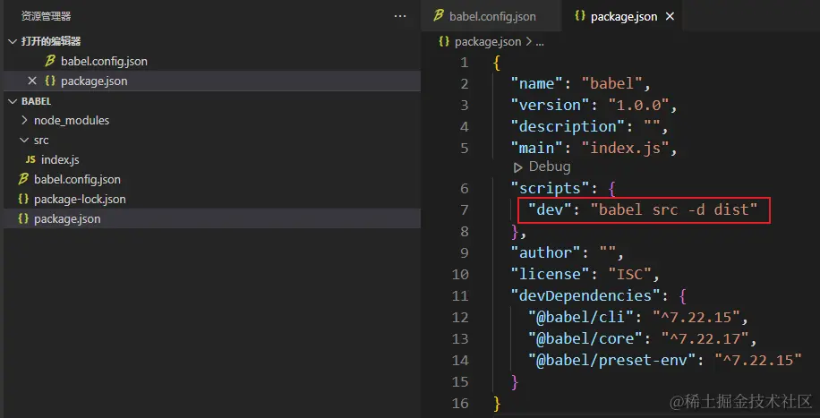
Task: Click the JSON braces icon on package.json tab
Action: pyautogui.click(x=579, y=16)
